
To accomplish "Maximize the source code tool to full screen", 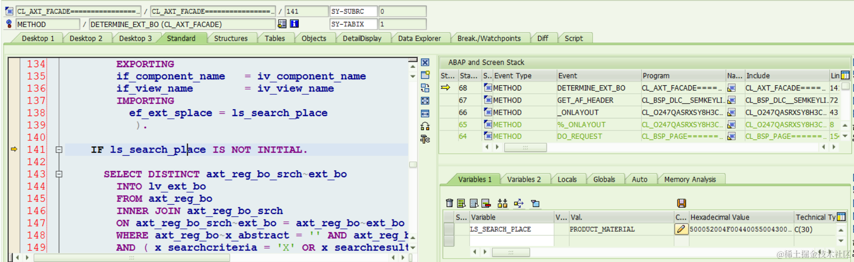I will 425,101.
